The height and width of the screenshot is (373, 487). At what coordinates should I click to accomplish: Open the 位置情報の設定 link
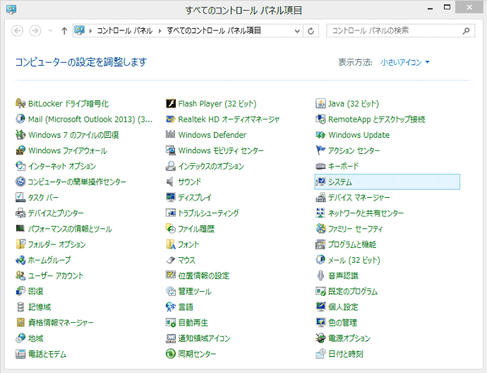coord(204,276)
